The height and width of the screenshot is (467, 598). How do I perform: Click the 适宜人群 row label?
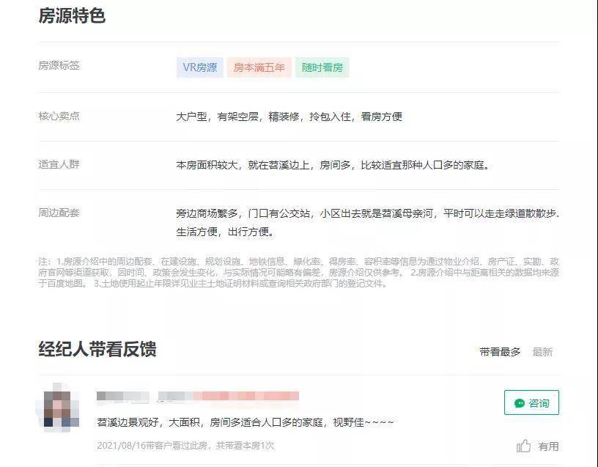[59, 164]
